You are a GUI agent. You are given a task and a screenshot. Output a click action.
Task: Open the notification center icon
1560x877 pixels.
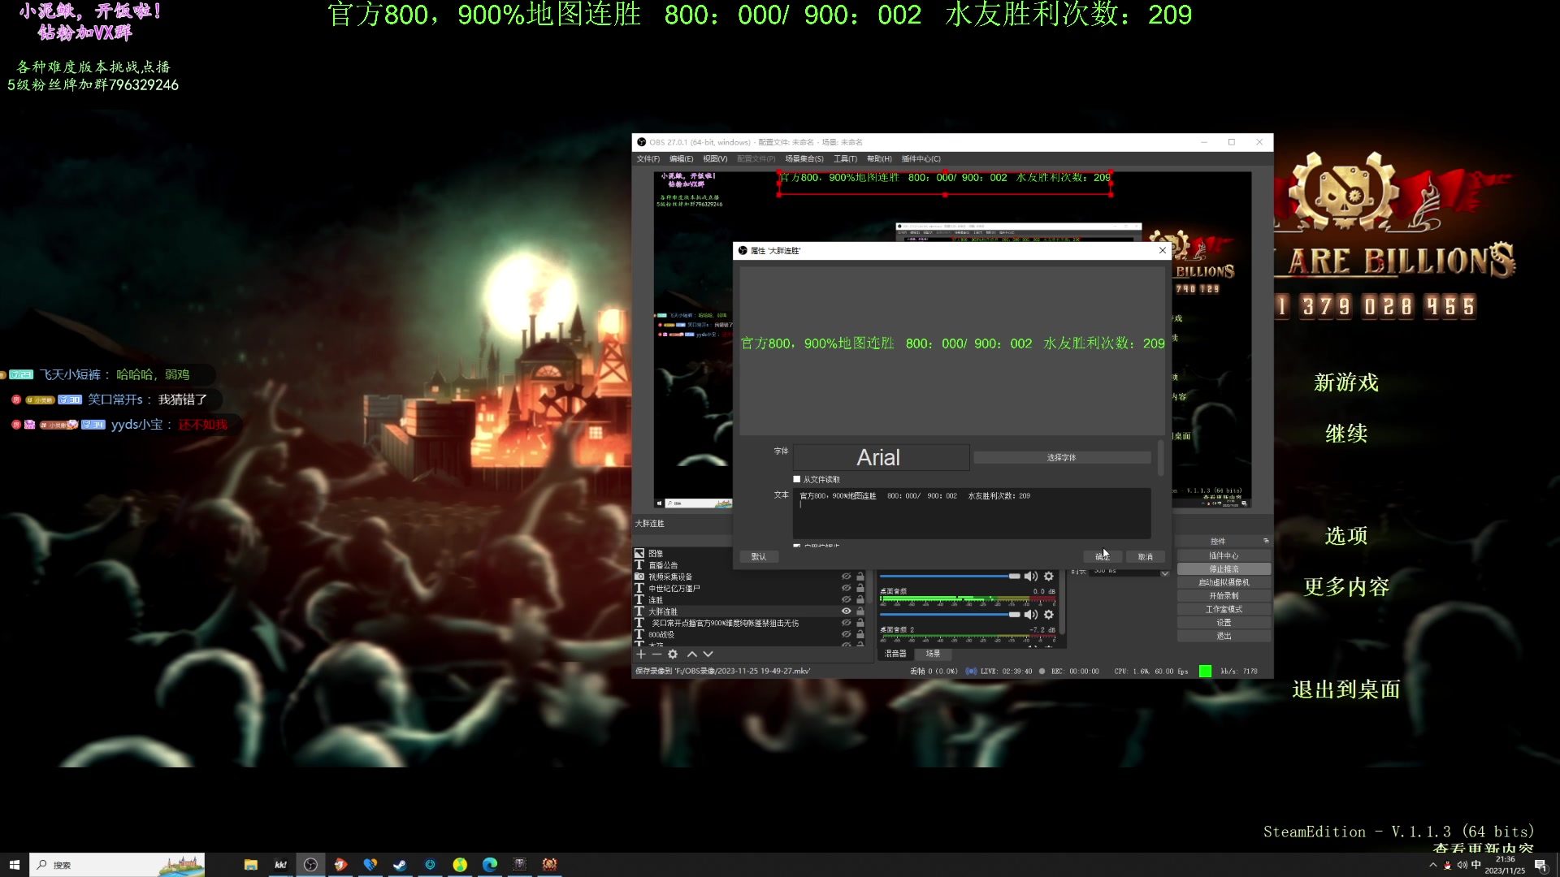tap(1540, 865)
